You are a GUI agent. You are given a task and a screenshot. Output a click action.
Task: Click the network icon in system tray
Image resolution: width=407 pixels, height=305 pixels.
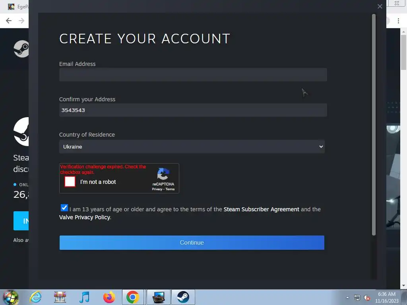point(357,298)
